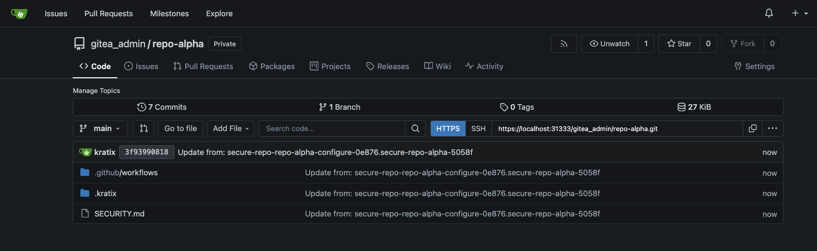The height and width of the screenshot is (251, 817).
Task: Select the clone URL text field
Action: tap(617, 129)
